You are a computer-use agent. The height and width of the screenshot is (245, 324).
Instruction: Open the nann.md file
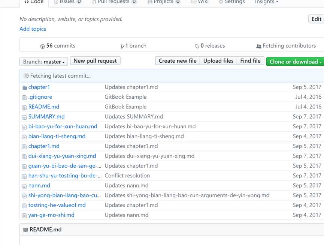pyautogui.click(x=39, y=186)
